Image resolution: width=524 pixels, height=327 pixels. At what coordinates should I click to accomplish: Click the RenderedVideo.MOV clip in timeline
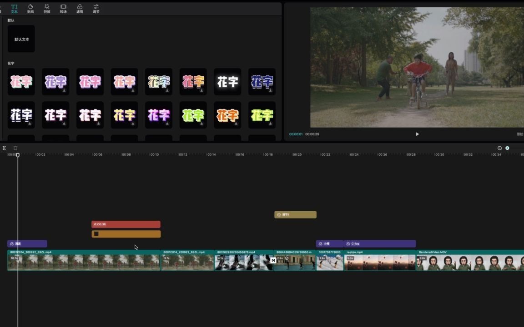coord(469,261)
